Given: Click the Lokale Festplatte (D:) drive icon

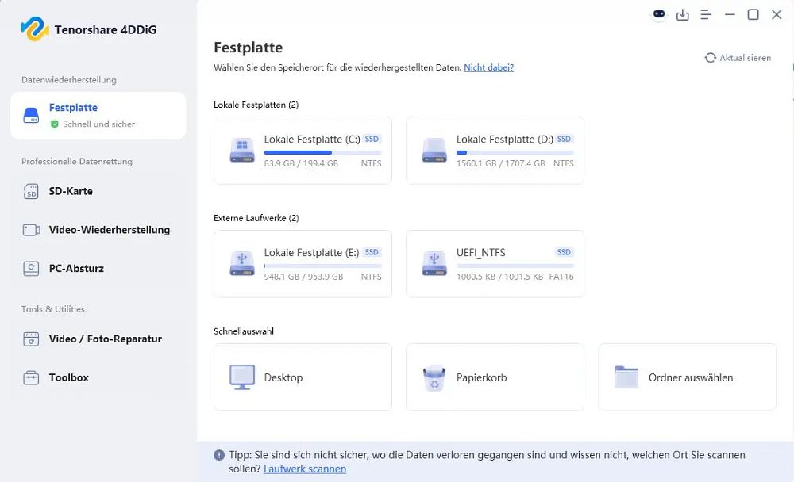Looking at the screenshot, I should tap(434, 151).
